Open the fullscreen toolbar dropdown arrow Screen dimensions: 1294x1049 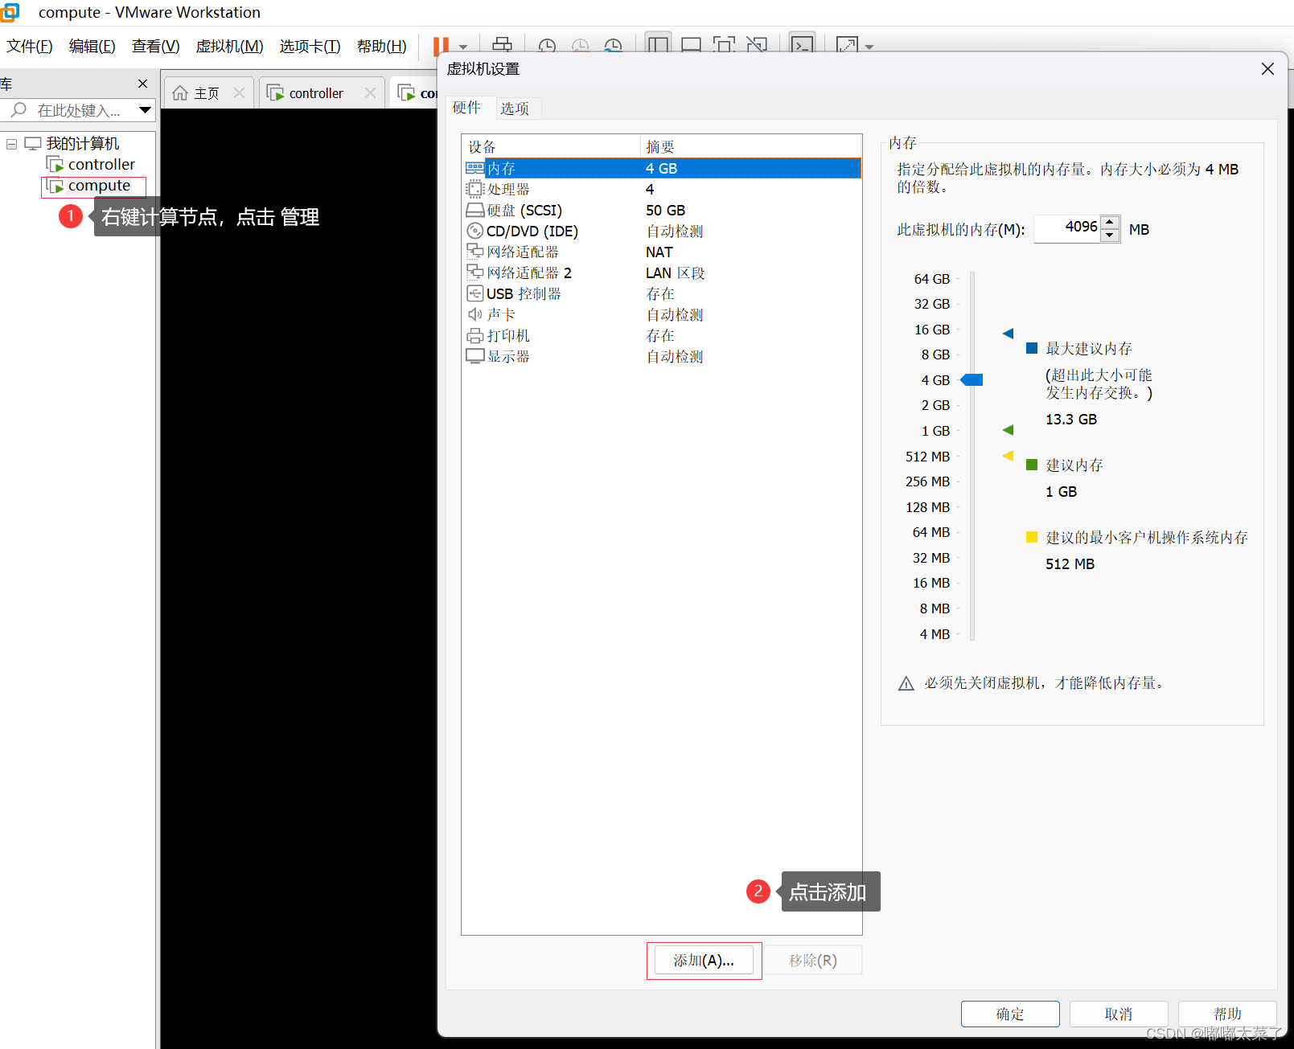coord(869,48)
